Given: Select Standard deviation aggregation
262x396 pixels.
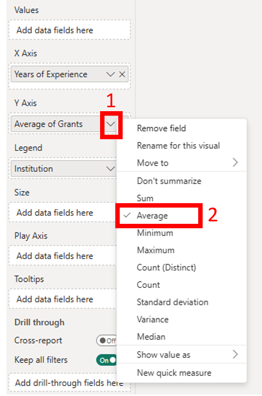Looking at the screenshot, I should (x=182, y=302).
